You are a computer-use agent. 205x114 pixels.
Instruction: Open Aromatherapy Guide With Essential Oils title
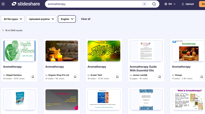coord(143,69)
